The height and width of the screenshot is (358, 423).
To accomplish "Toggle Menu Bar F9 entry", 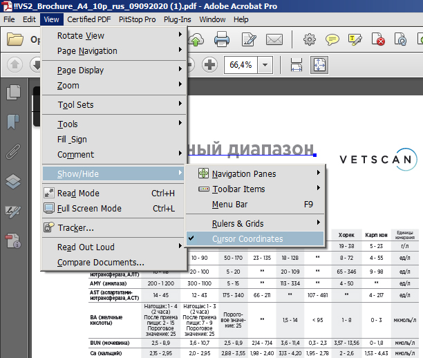I will [255, 204].
